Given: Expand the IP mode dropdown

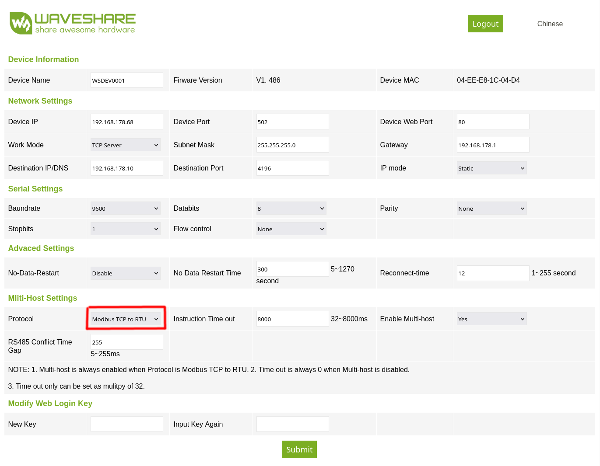Looking at the screenshot, I should click(x=491, y=168).
